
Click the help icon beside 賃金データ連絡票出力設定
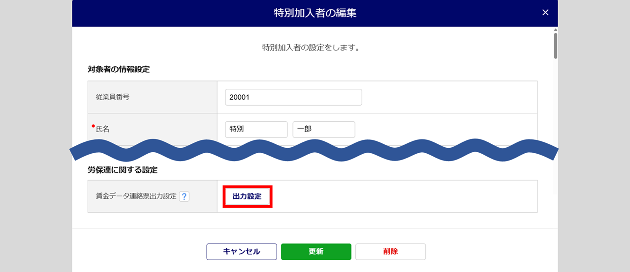(184, 196)
